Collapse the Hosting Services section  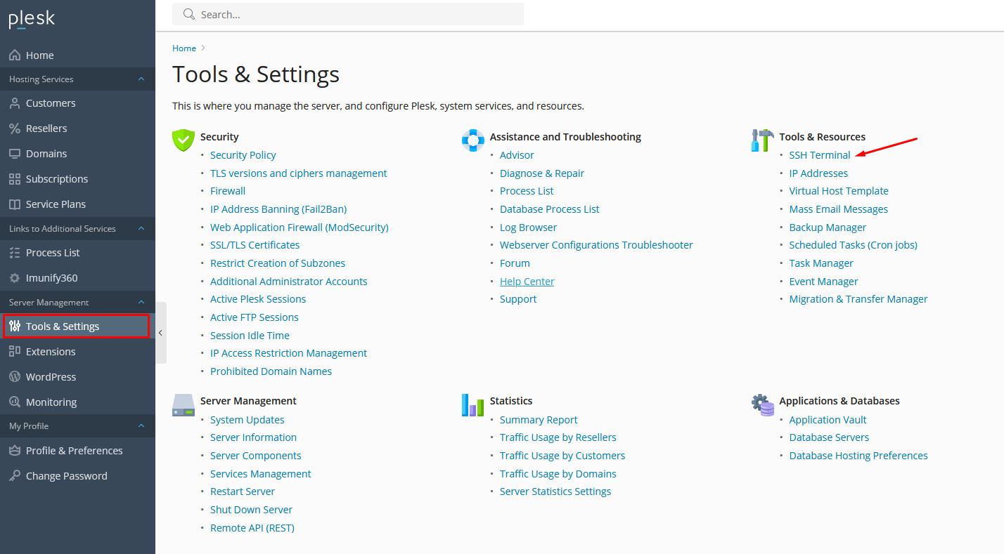tap(141, 79)
